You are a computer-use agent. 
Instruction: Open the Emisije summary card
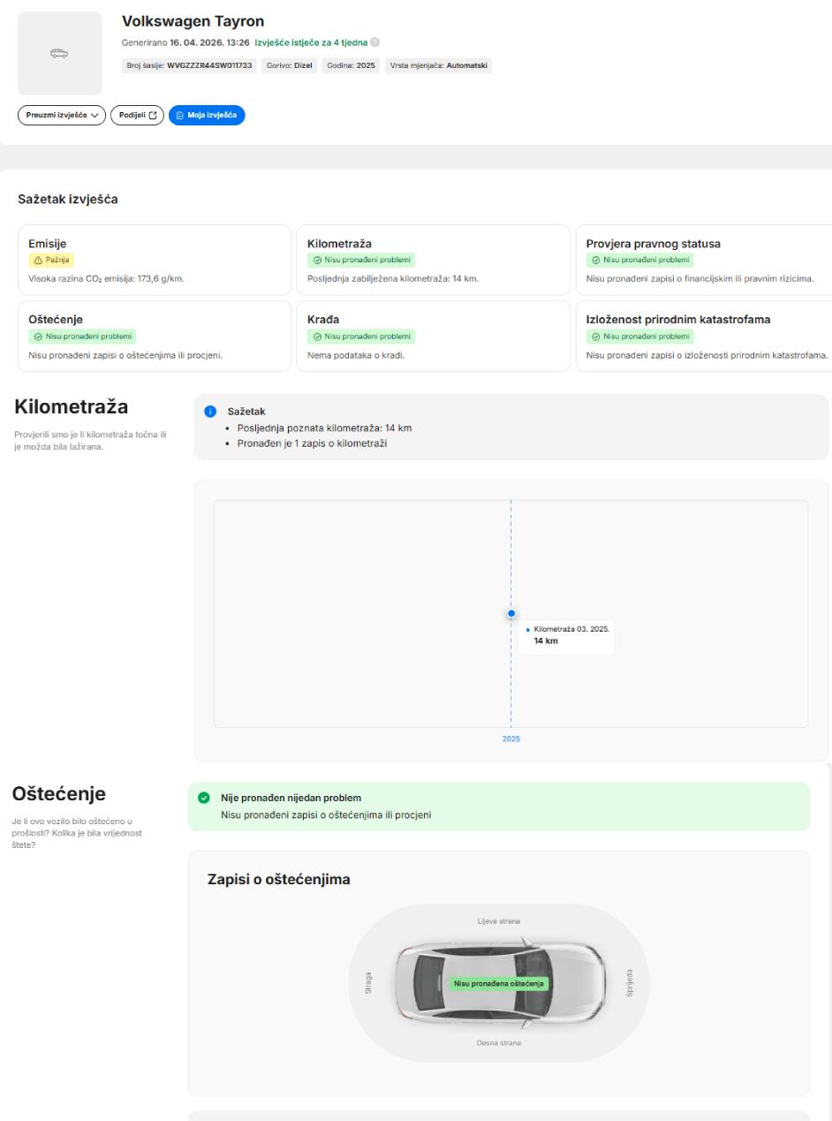point(155,260)
